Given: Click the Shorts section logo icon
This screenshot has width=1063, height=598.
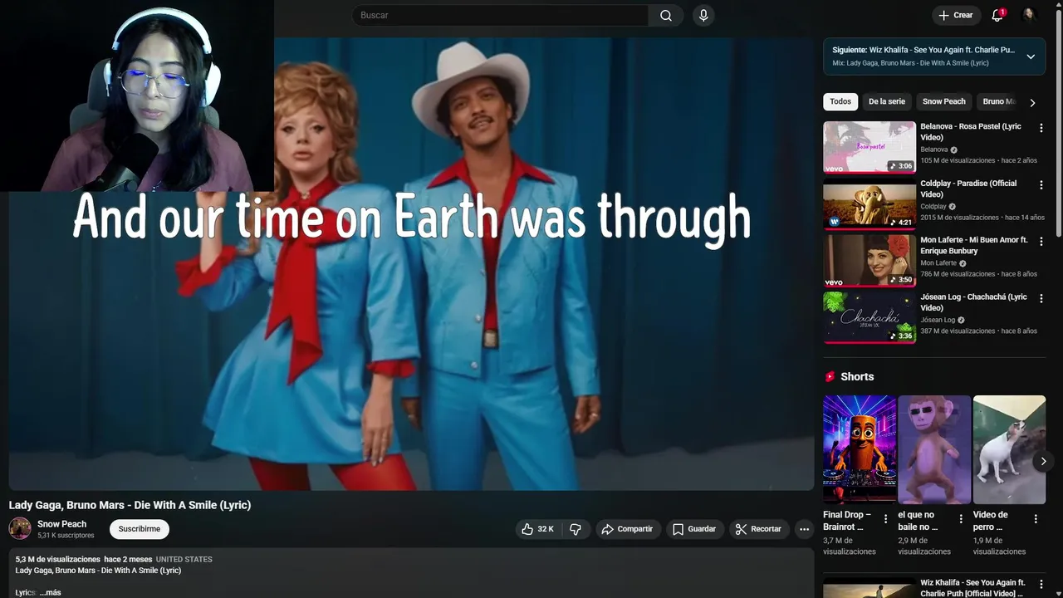Looking at the screenshot, I should pos(830,376).
